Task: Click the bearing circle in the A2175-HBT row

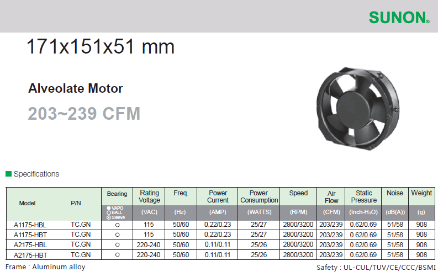Action: [x=117, y=255]
